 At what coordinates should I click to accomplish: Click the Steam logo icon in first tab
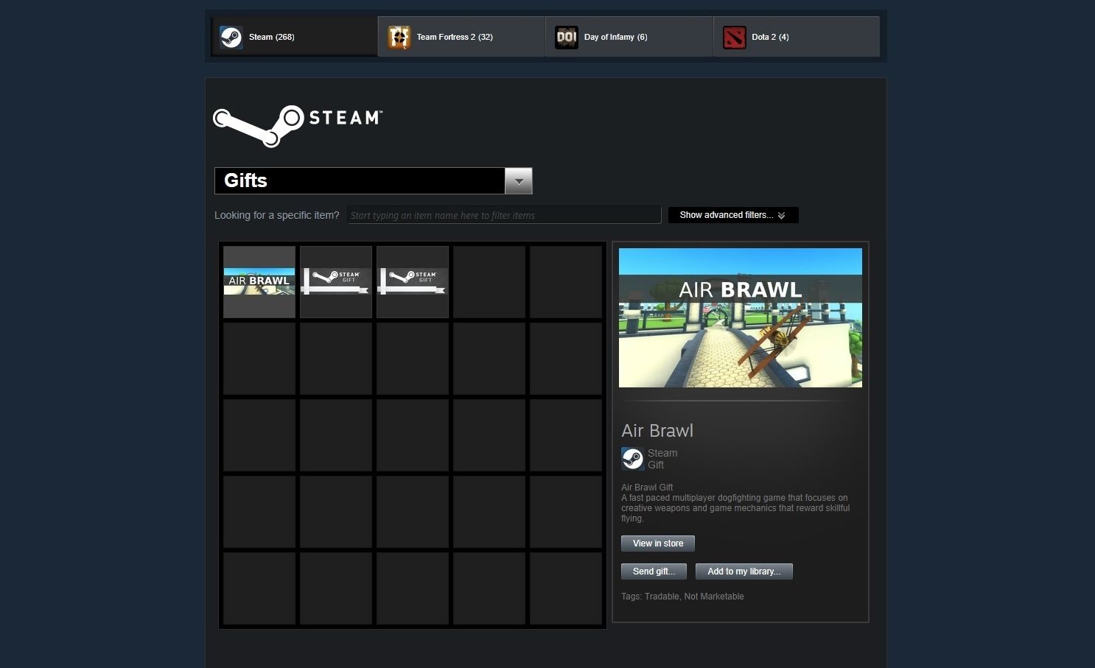(231, 37)
